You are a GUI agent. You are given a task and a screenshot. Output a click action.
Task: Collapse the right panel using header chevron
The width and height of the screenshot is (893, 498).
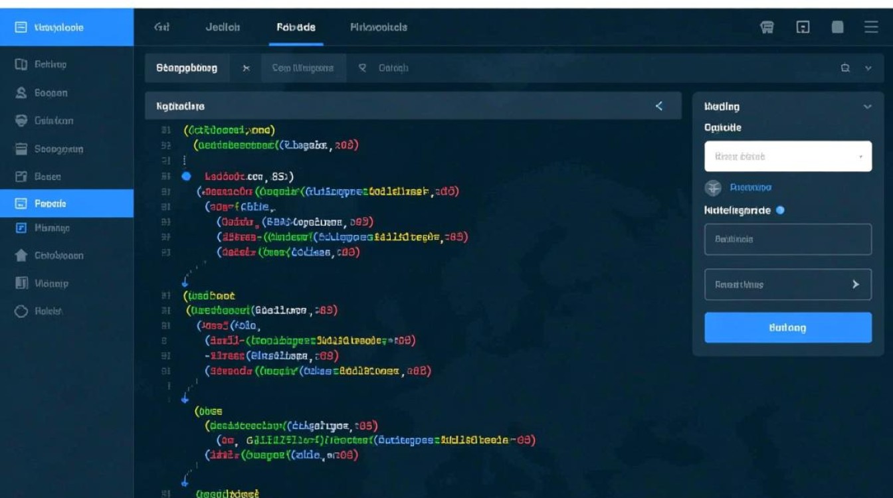(867, 107)
